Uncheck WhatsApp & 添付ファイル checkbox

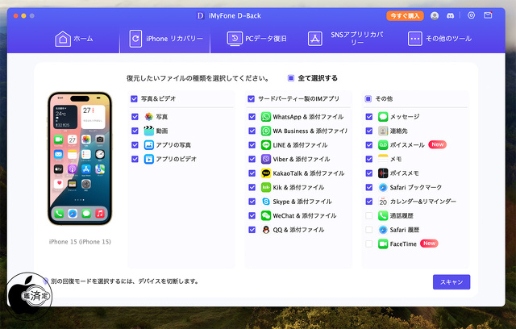point(252,117)
